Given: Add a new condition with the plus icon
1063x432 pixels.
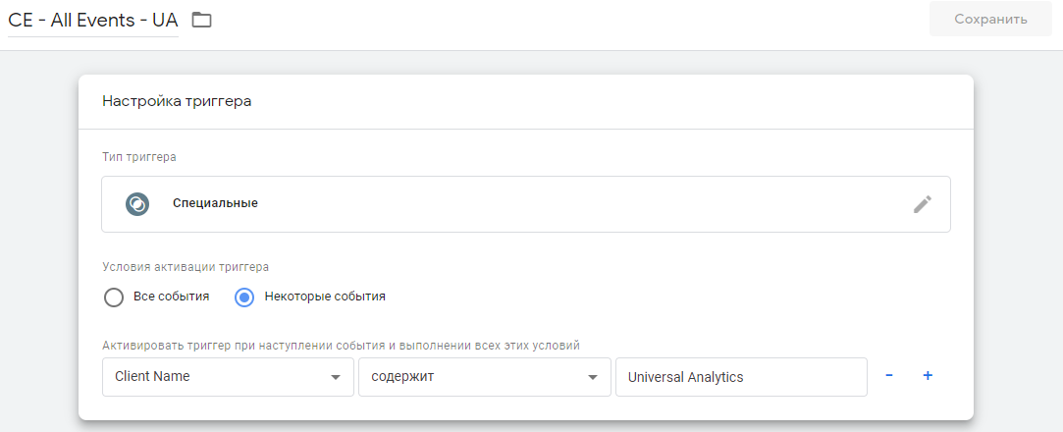Looking at the screenshot, I should coord(928,376).
